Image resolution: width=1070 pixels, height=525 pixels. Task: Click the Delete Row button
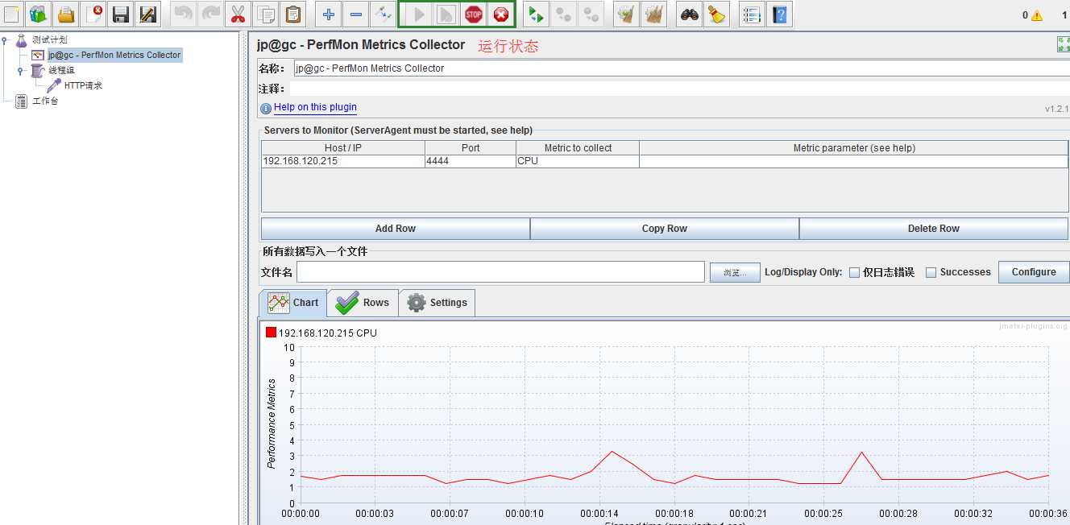pyautogui.click(x=934, y=229)
